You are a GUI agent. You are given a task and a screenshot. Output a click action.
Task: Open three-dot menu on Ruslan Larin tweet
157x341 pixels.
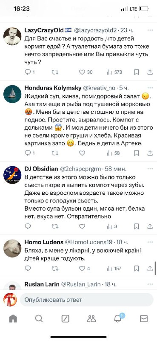pos(150,284)
